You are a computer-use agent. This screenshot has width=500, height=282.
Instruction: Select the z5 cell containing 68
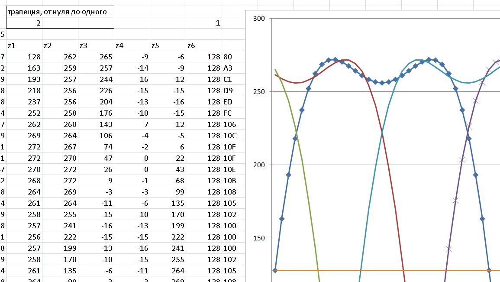tap(168, 181)
